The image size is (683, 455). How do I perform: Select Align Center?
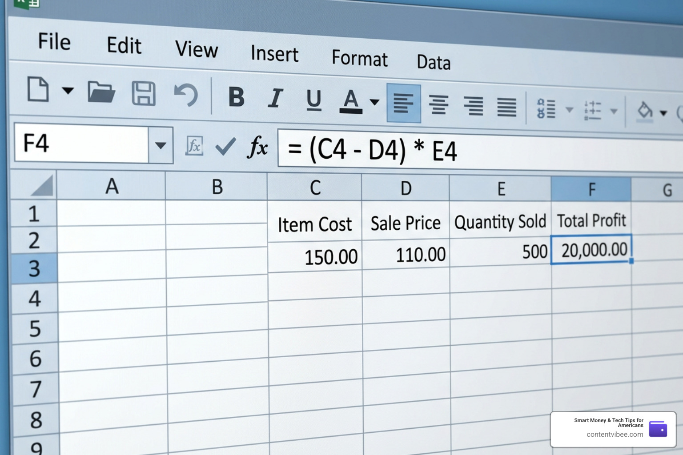point(438,105)
